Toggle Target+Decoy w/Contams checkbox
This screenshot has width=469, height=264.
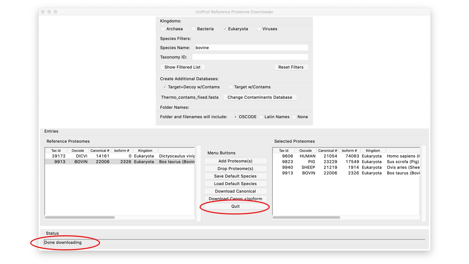(164, 87)
